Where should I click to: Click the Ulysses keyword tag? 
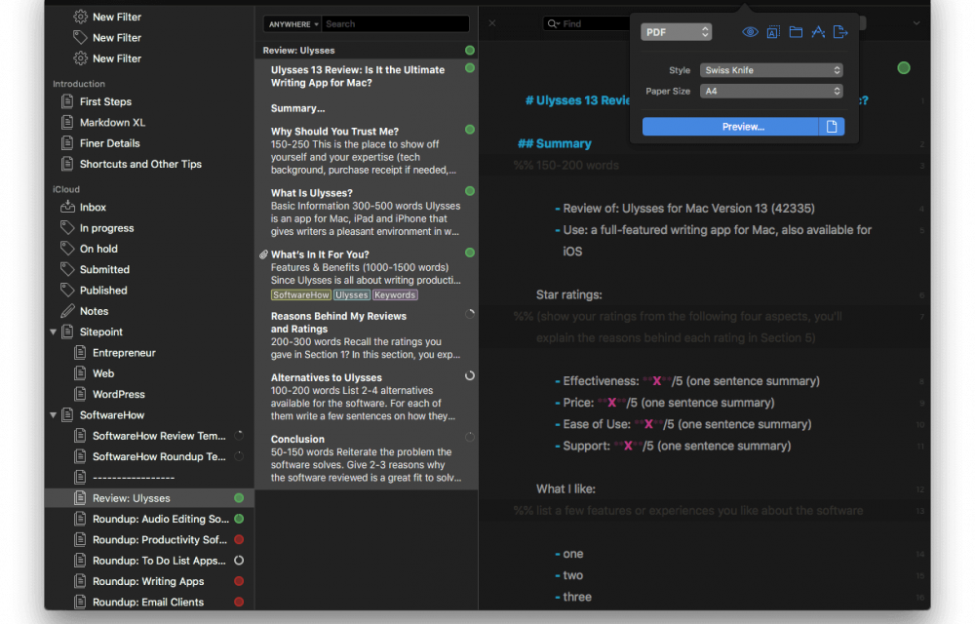(352, 295)
